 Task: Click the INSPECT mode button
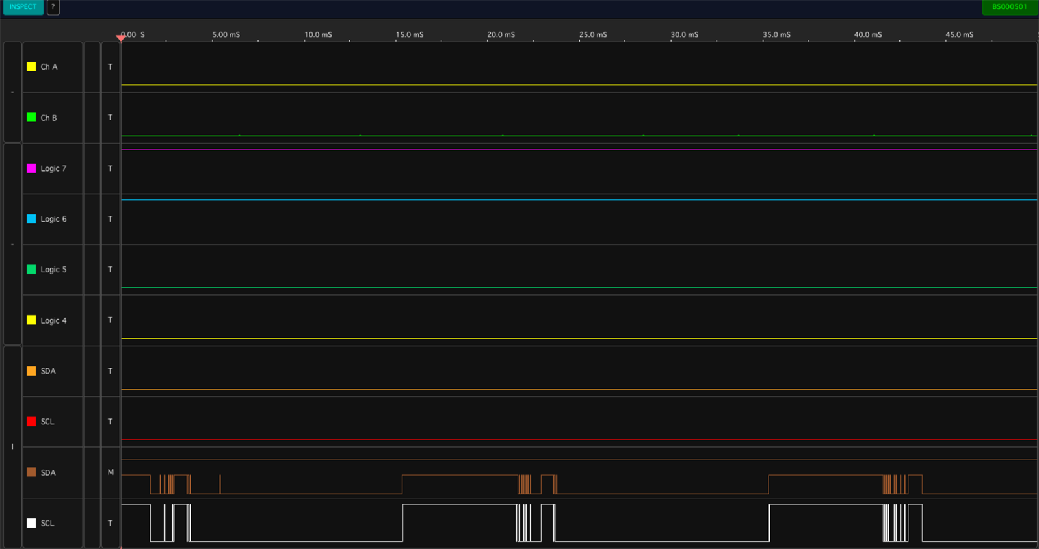(23, 7)
